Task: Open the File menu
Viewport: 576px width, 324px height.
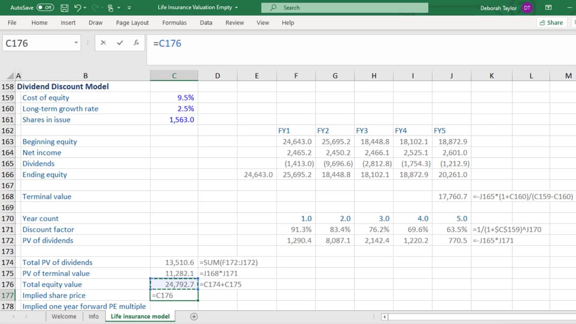Action: pyautogui.click(x=12, y=23)
